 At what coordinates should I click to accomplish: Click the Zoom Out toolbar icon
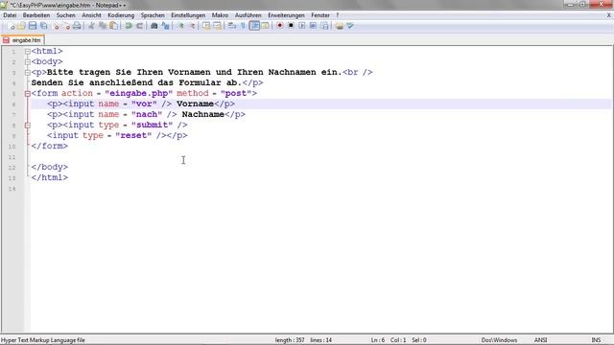192,26
